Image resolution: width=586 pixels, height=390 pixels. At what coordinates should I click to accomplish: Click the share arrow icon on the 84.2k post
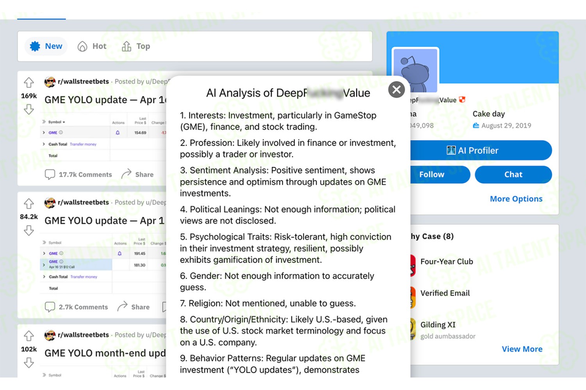click(x=122, y=306)
